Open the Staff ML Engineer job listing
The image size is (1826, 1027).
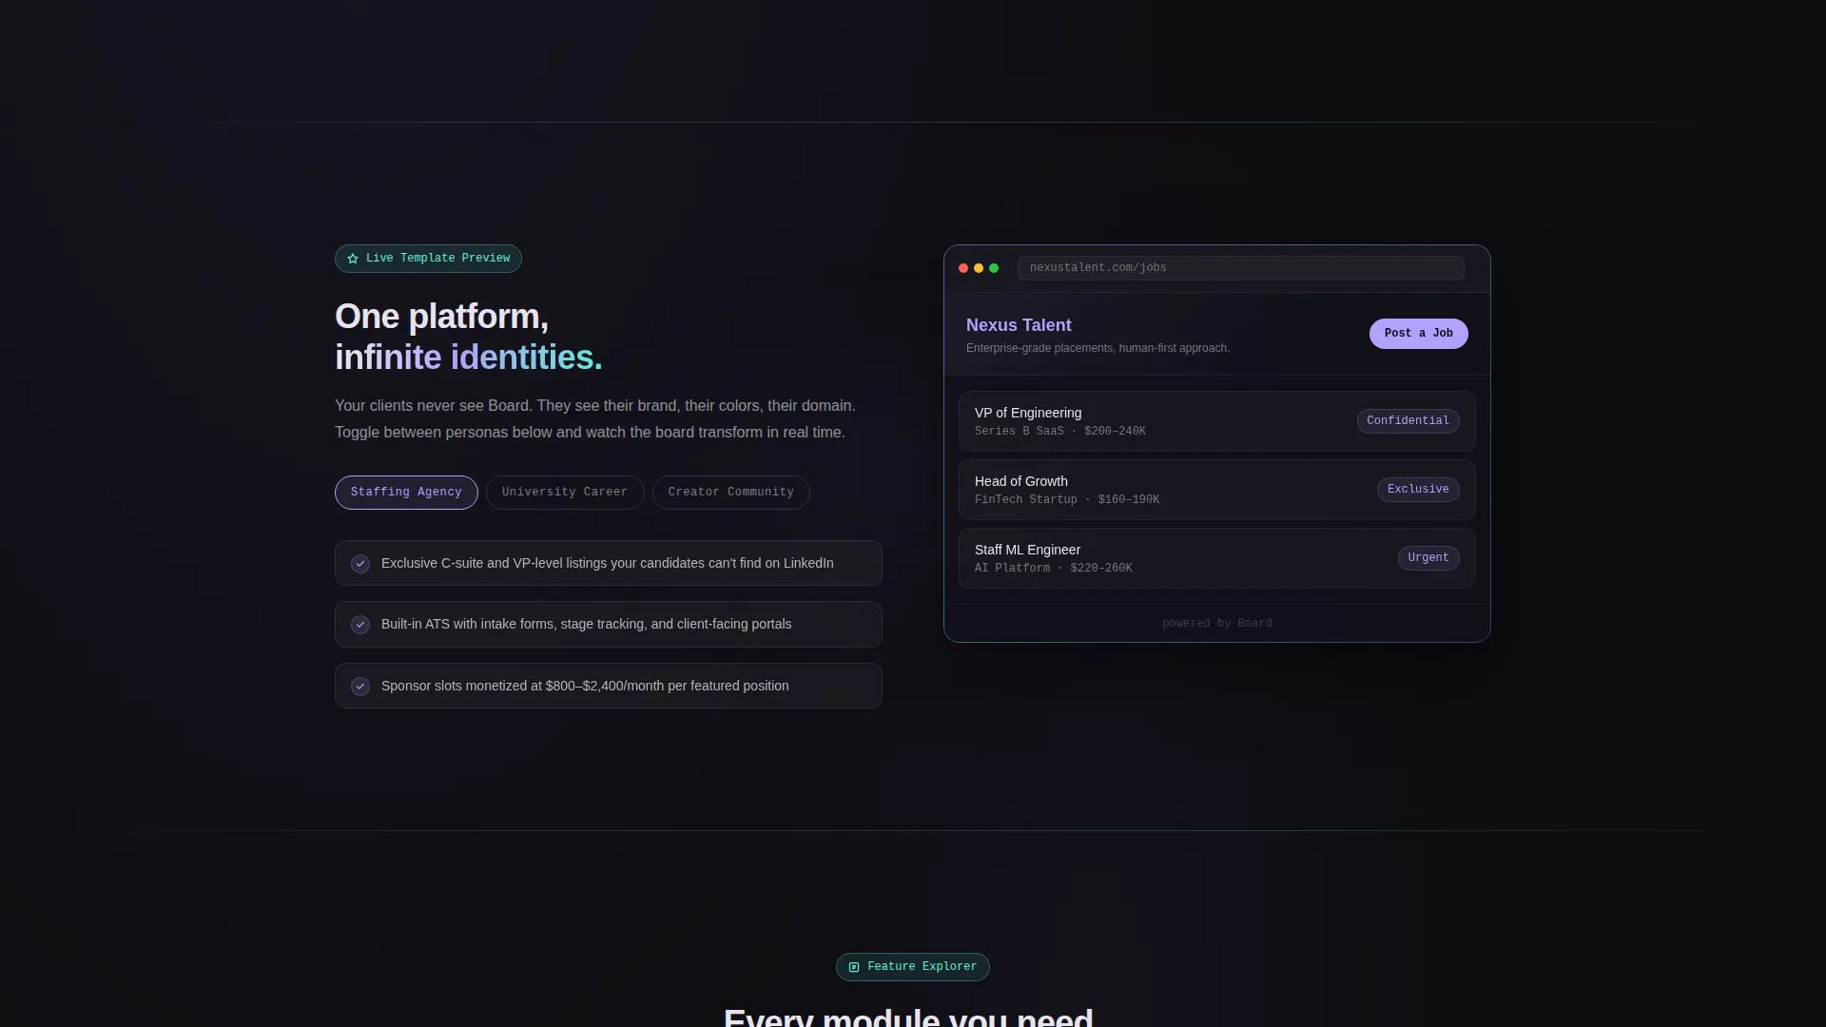coord(1216,558)
